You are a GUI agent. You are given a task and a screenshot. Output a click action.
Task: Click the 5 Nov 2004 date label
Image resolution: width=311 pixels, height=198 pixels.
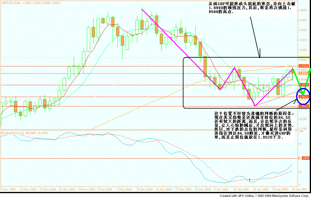pos(8,189)
